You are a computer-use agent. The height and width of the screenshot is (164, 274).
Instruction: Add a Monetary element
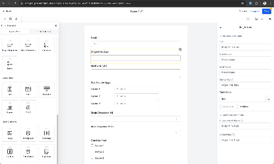pos(46,134)
